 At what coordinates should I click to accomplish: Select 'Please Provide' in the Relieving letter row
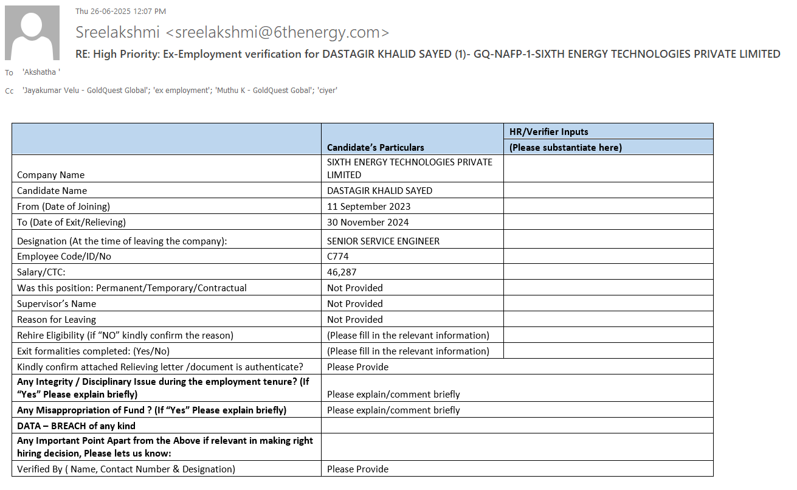click(357, 367)
